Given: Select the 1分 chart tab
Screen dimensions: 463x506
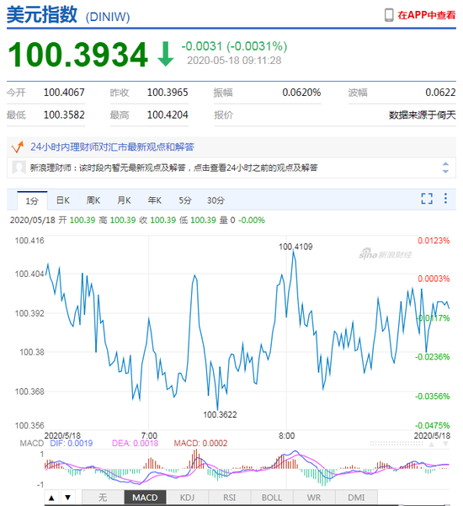Looking at the screenshot, I should click(x=32, y=201).
